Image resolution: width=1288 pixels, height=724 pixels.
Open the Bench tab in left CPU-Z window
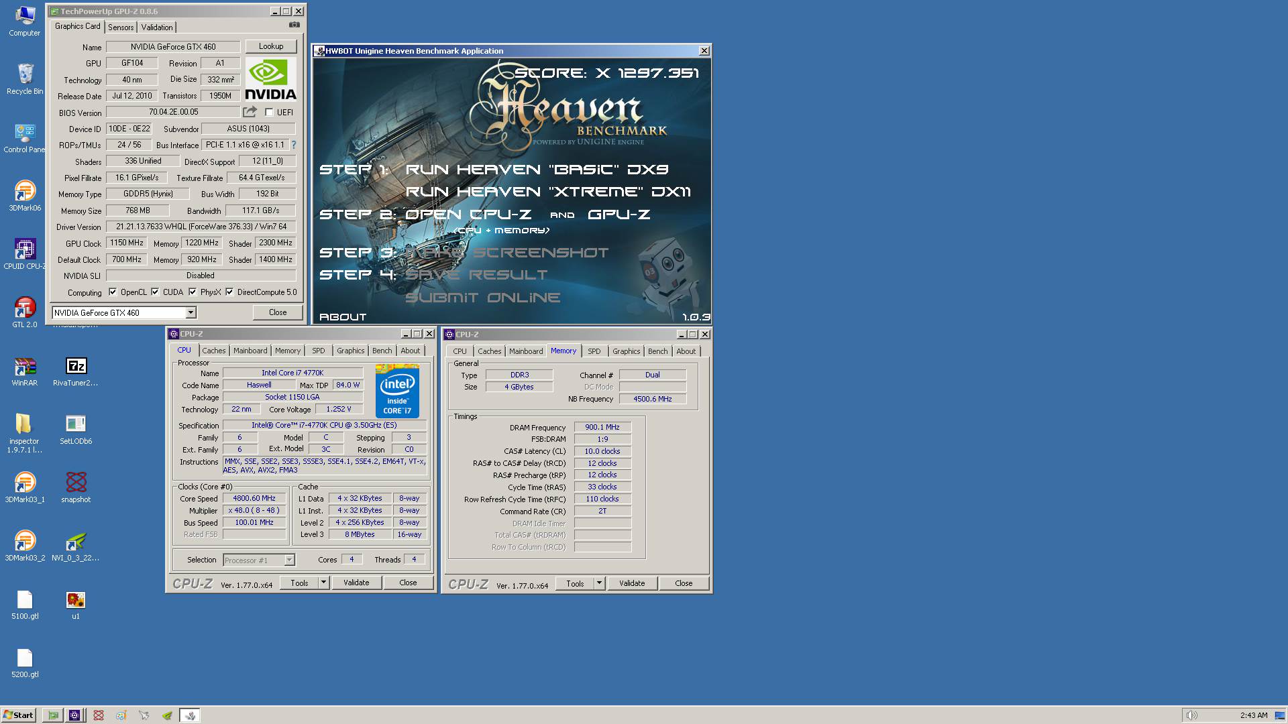click(x=382, y=351)
